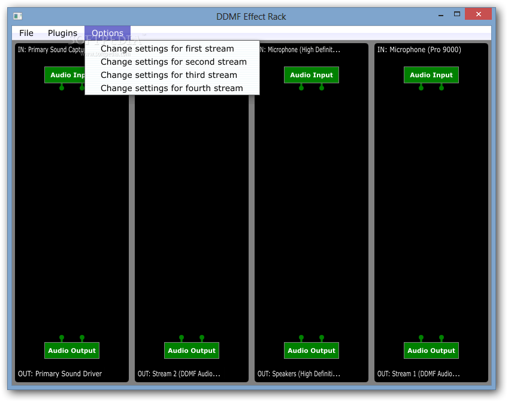Click the 'OUT: Stream 2 (DDMF Audio…' label
The image size is (508, 402).
tap(179, 374)
